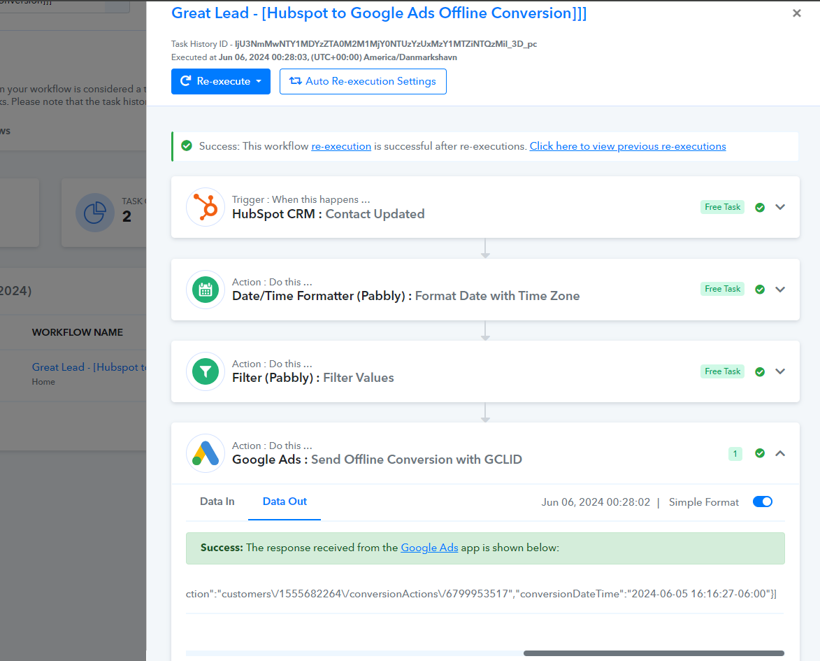Screen dimensions: 820x661
Task: Click the success banner green check icon
Action: [x=187, y=146]
